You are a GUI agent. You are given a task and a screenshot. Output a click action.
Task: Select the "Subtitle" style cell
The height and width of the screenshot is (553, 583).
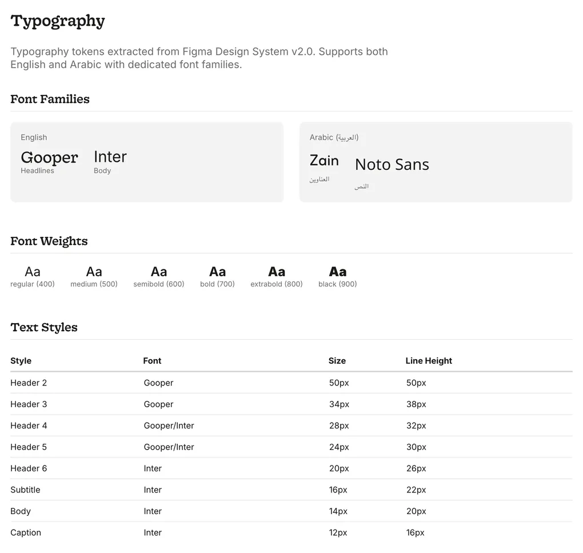pos(25,490)
